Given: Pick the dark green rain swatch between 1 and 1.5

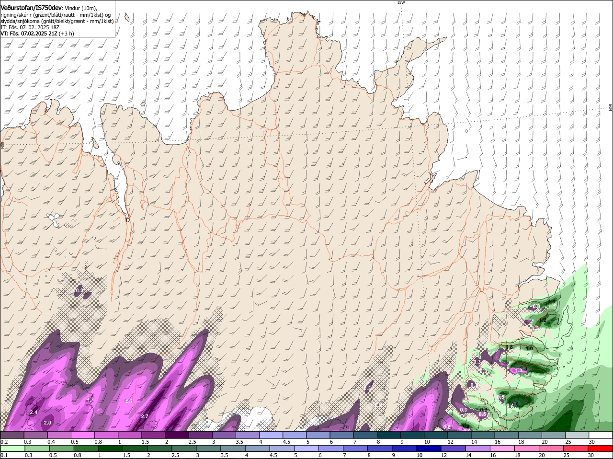Looking at the screenshot, I should pos(111,448).
